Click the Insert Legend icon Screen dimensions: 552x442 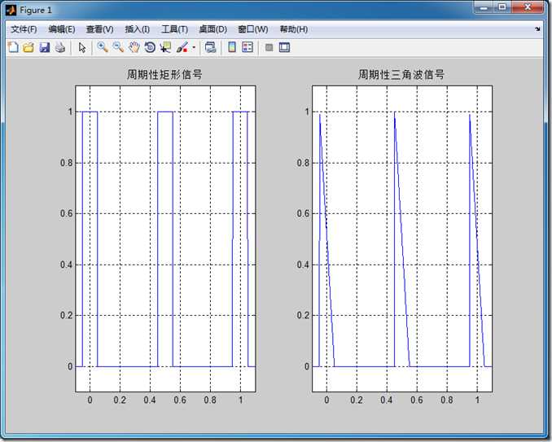coord(248,47)
